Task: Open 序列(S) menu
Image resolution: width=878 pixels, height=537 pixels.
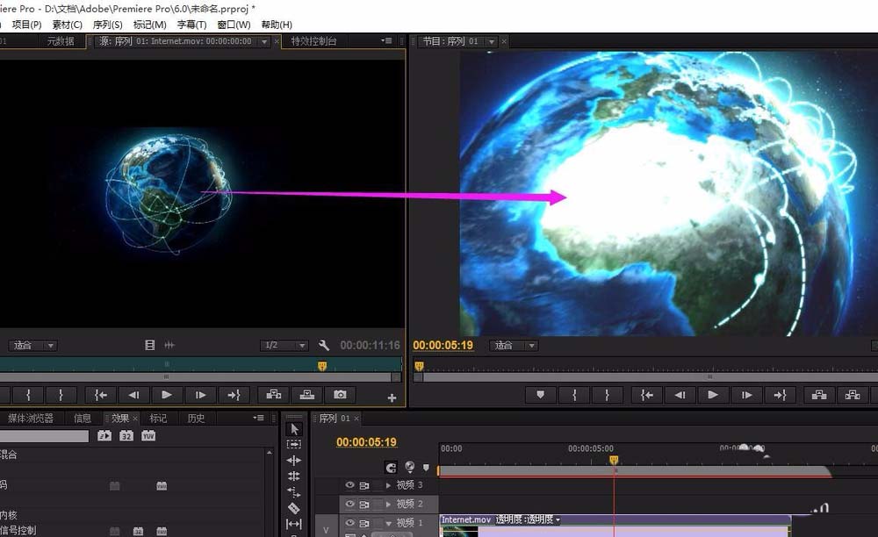Action: (x=107, y=25)
